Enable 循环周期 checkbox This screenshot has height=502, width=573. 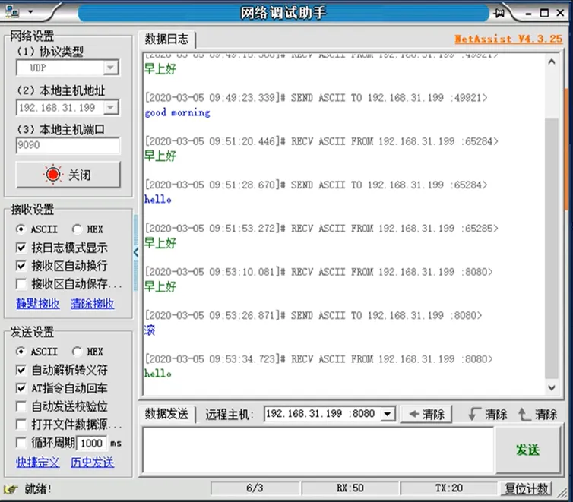21,443
